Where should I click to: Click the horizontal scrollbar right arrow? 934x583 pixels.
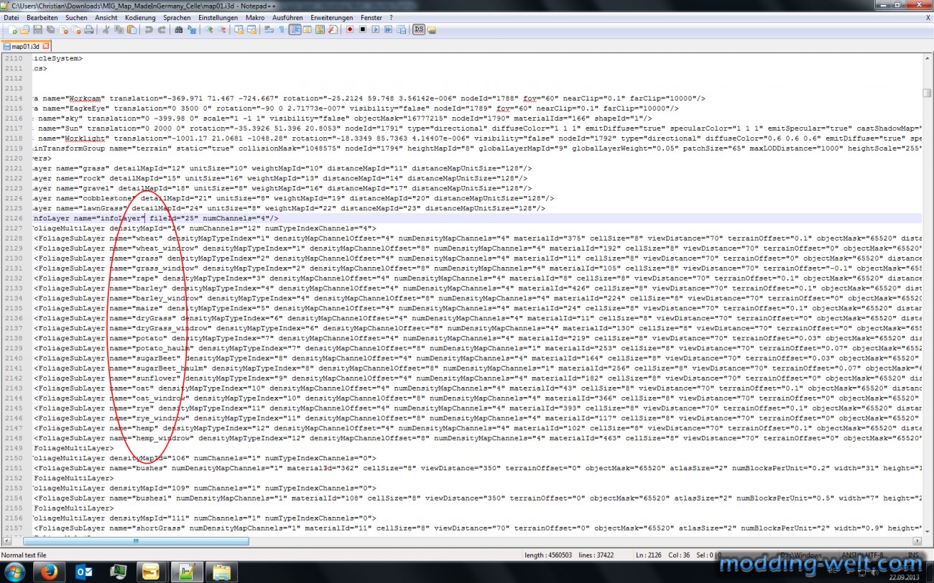(x=916, y=541)
